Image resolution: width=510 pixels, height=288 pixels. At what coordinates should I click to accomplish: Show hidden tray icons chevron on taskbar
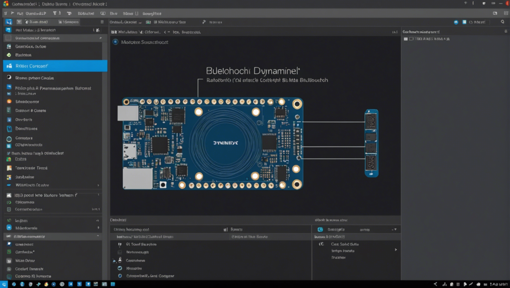tap(435, 284)
